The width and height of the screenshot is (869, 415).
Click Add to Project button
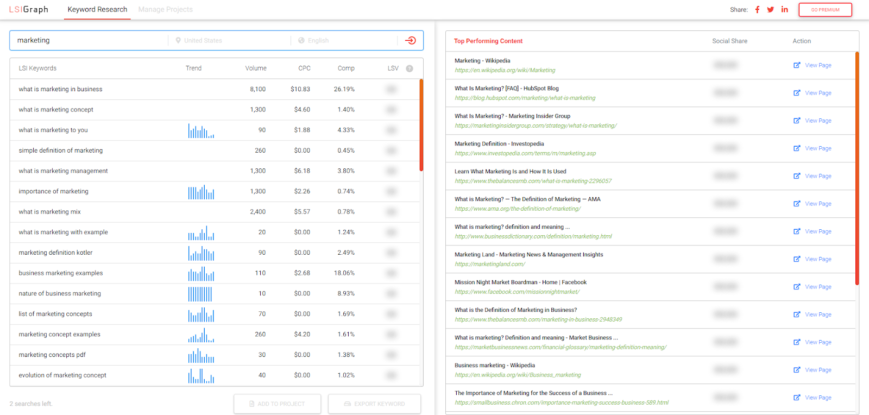coord(277,404)
